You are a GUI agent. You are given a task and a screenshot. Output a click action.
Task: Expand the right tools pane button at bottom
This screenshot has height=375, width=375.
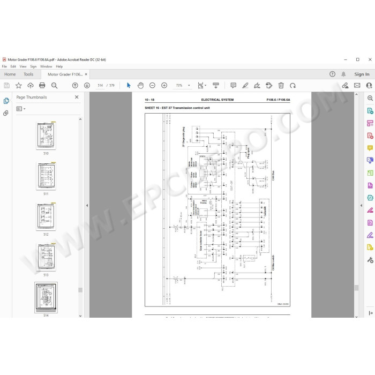(371, 313)
